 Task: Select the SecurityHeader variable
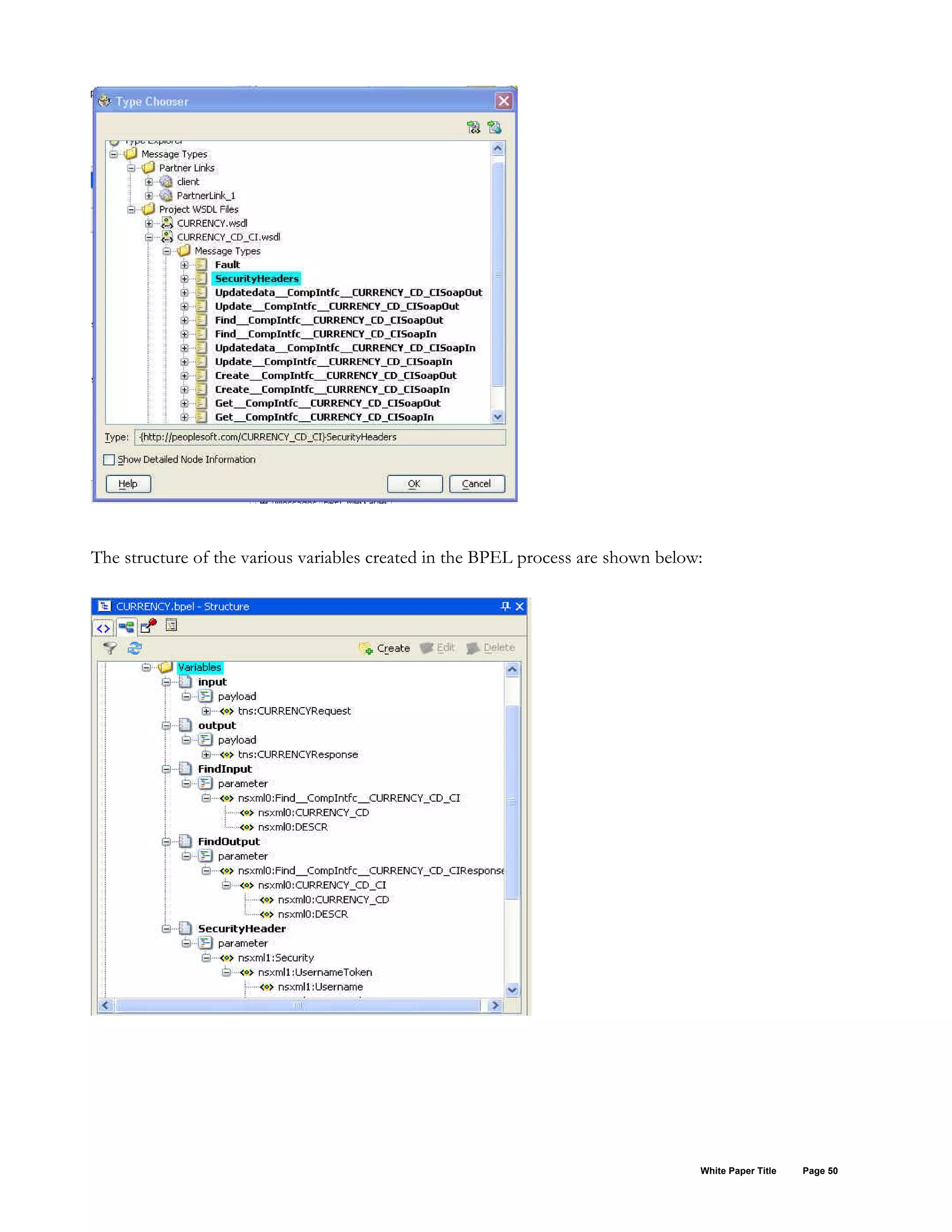(x=242, y=928)
